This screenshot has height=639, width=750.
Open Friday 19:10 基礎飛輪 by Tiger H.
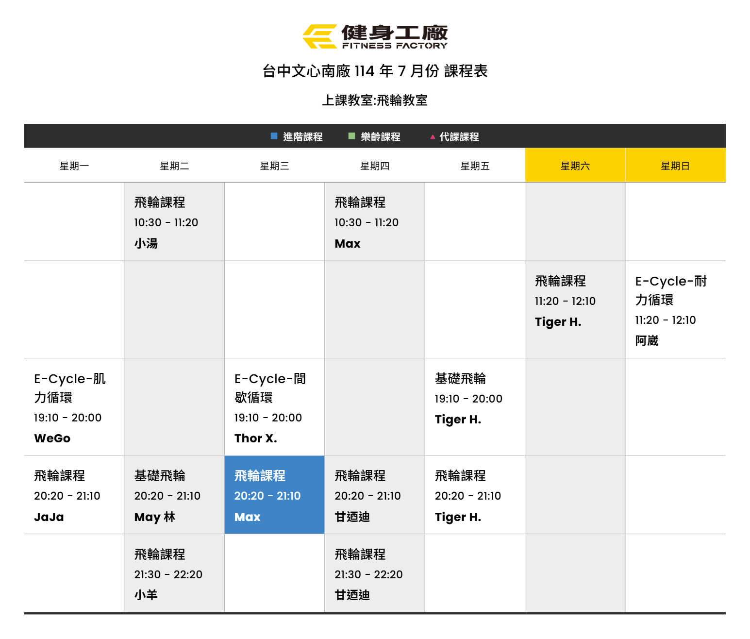pyautogui.click(x=475, y=407)
